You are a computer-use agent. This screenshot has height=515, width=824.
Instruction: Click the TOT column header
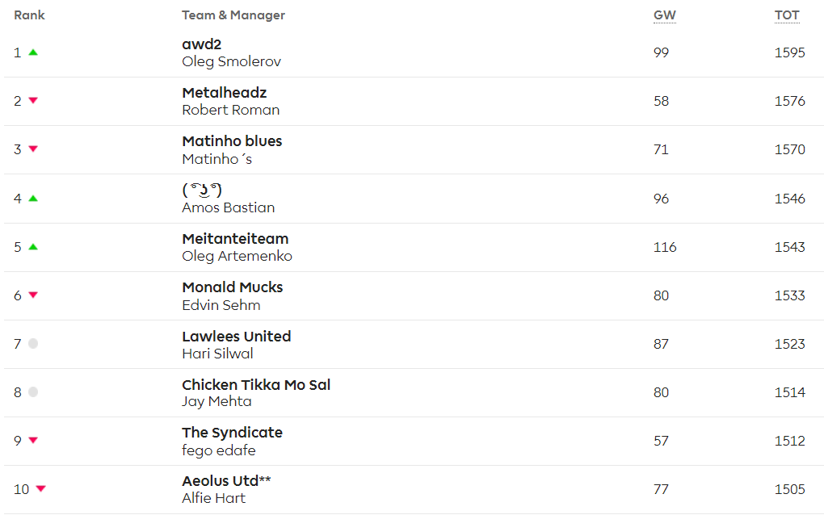point(786,15)
